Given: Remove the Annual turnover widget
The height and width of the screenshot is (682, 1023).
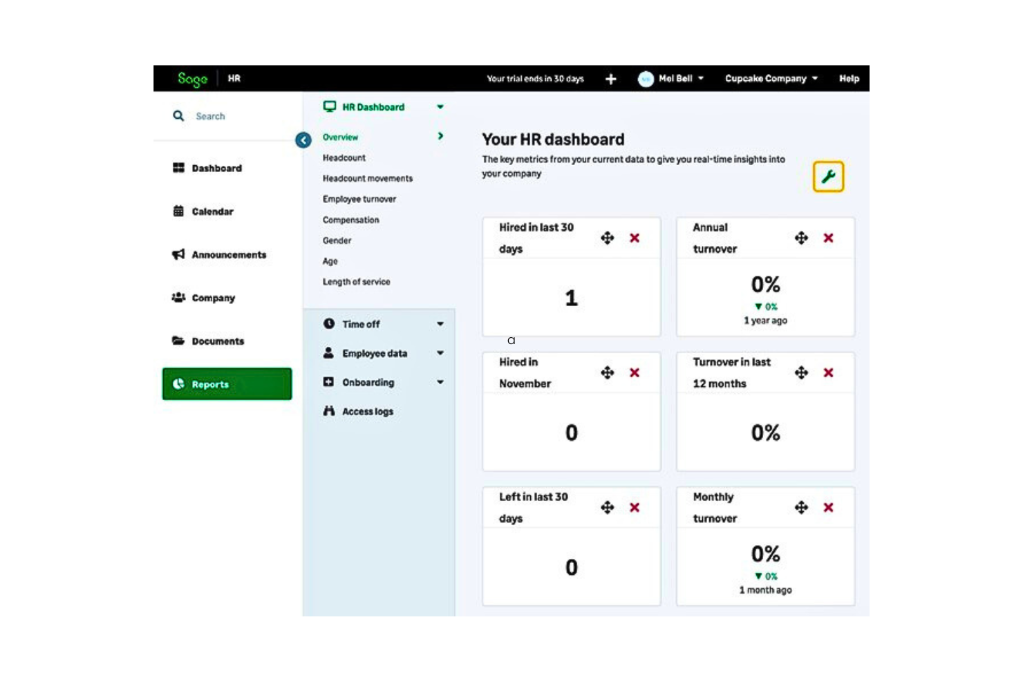Looking at the screenshot, I should pos(828,238).
